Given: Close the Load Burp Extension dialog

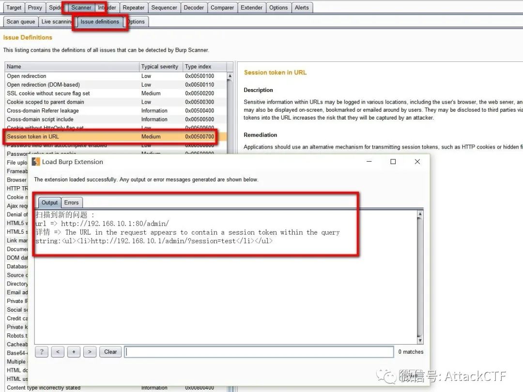Looking at the screenshot, I should click(x=417, y=162).
